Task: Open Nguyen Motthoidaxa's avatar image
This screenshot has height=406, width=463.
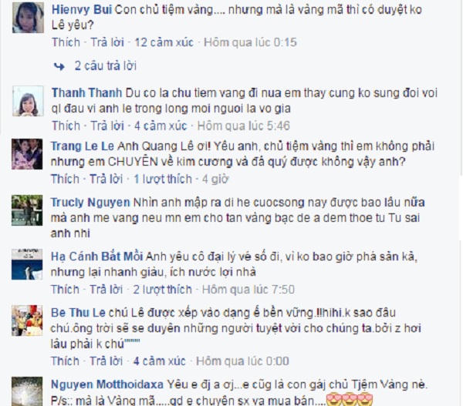Action: (x=27, y=391)
